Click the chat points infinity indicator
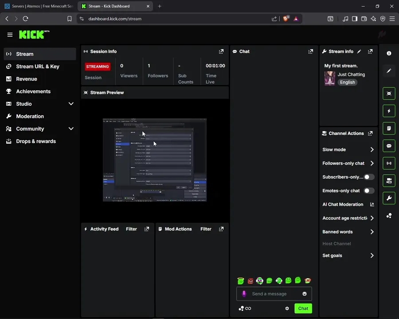This screenshot has height=319, width=399. pyautogui.click(x=245, y=308)
